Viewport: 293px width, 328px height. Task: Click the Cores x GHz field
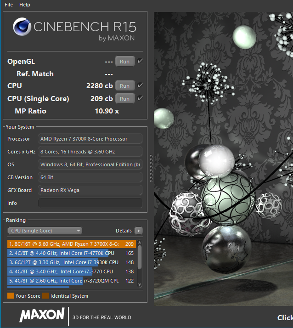[x=90, y=152]
